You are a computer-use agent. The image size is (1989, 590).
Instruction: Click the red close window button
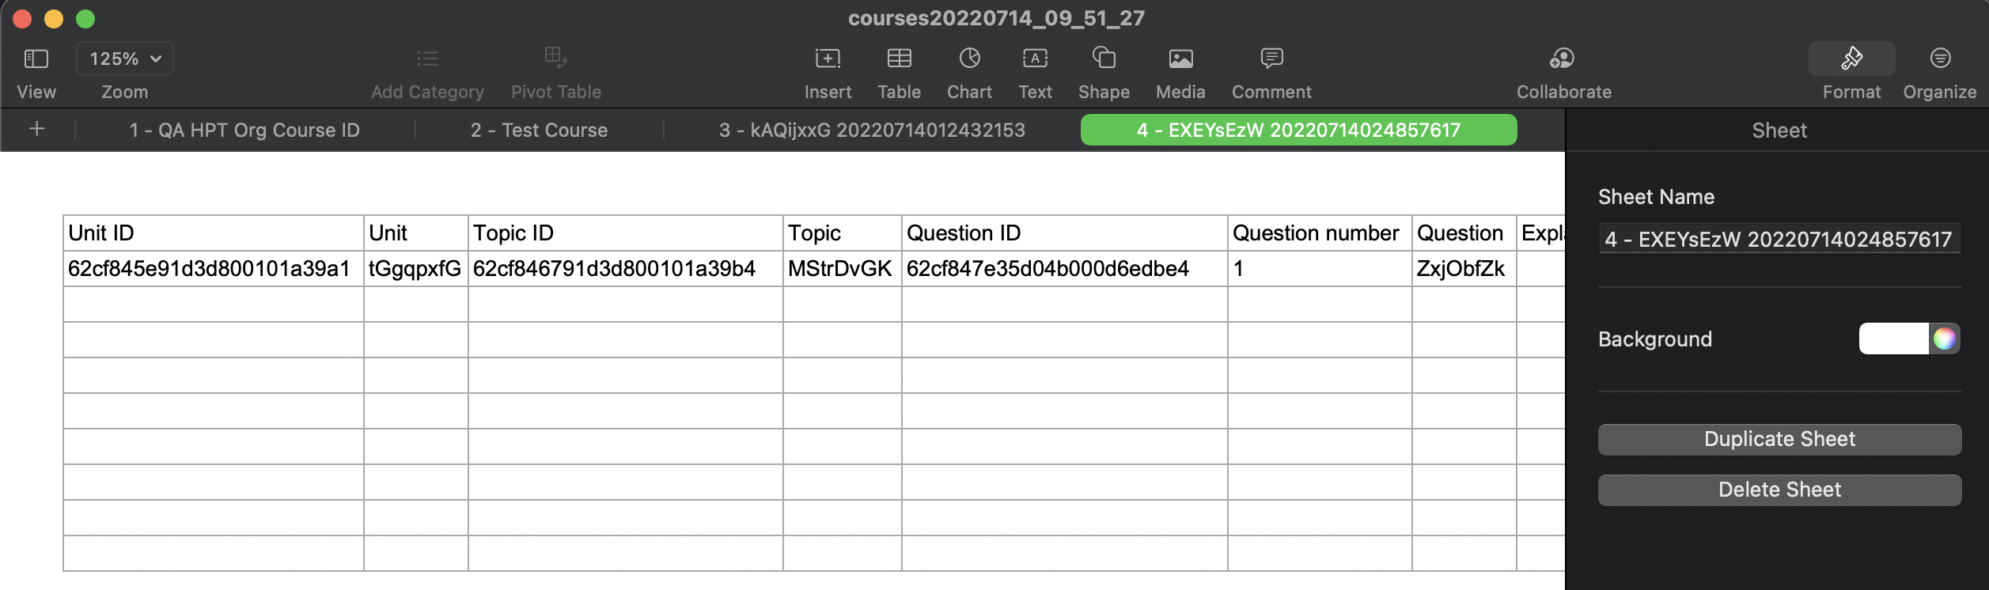(22, 19)
